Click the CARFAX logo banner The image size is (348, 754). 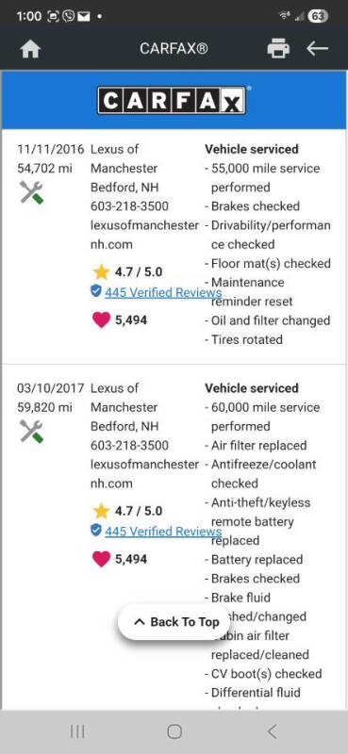pos(174,100)
